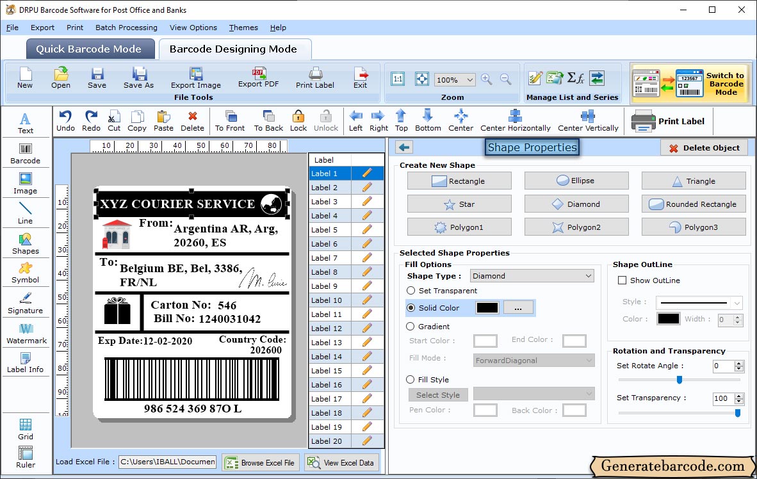
Task: Open the Watermark tool
Action: (x=26, y=334)
